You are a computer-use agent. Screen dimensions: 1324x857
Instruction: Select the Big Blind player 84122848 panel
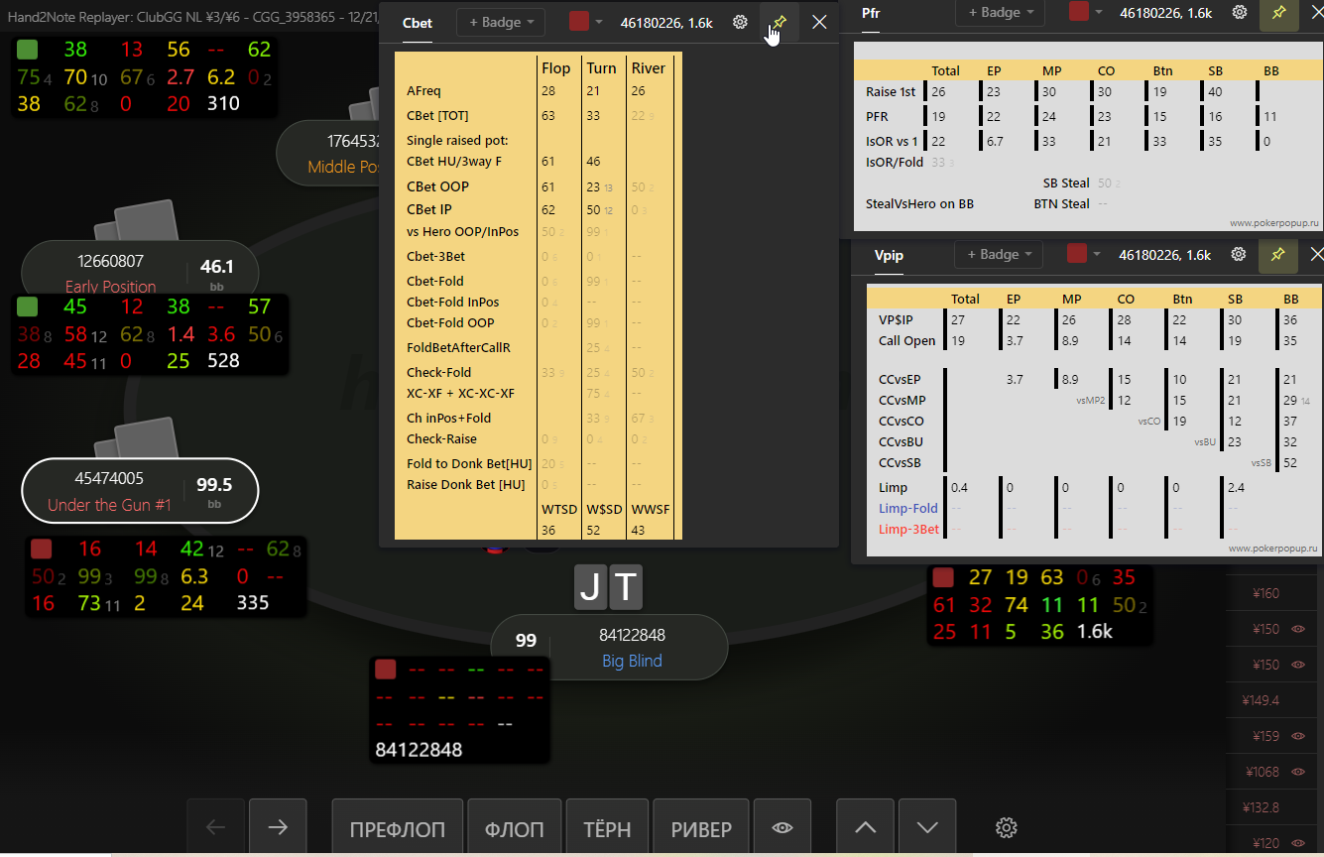pyautogui.click(x=609, y=647)
